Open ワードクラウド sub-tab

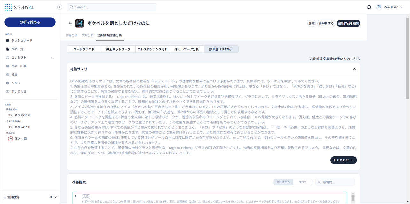coord(84,49)
